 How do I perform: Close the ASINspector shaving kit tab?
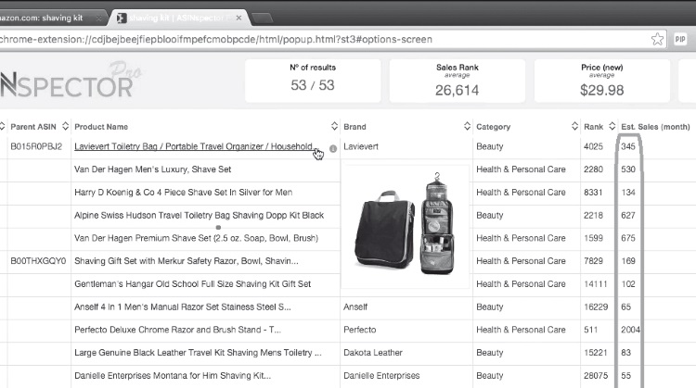pos(239,18)
